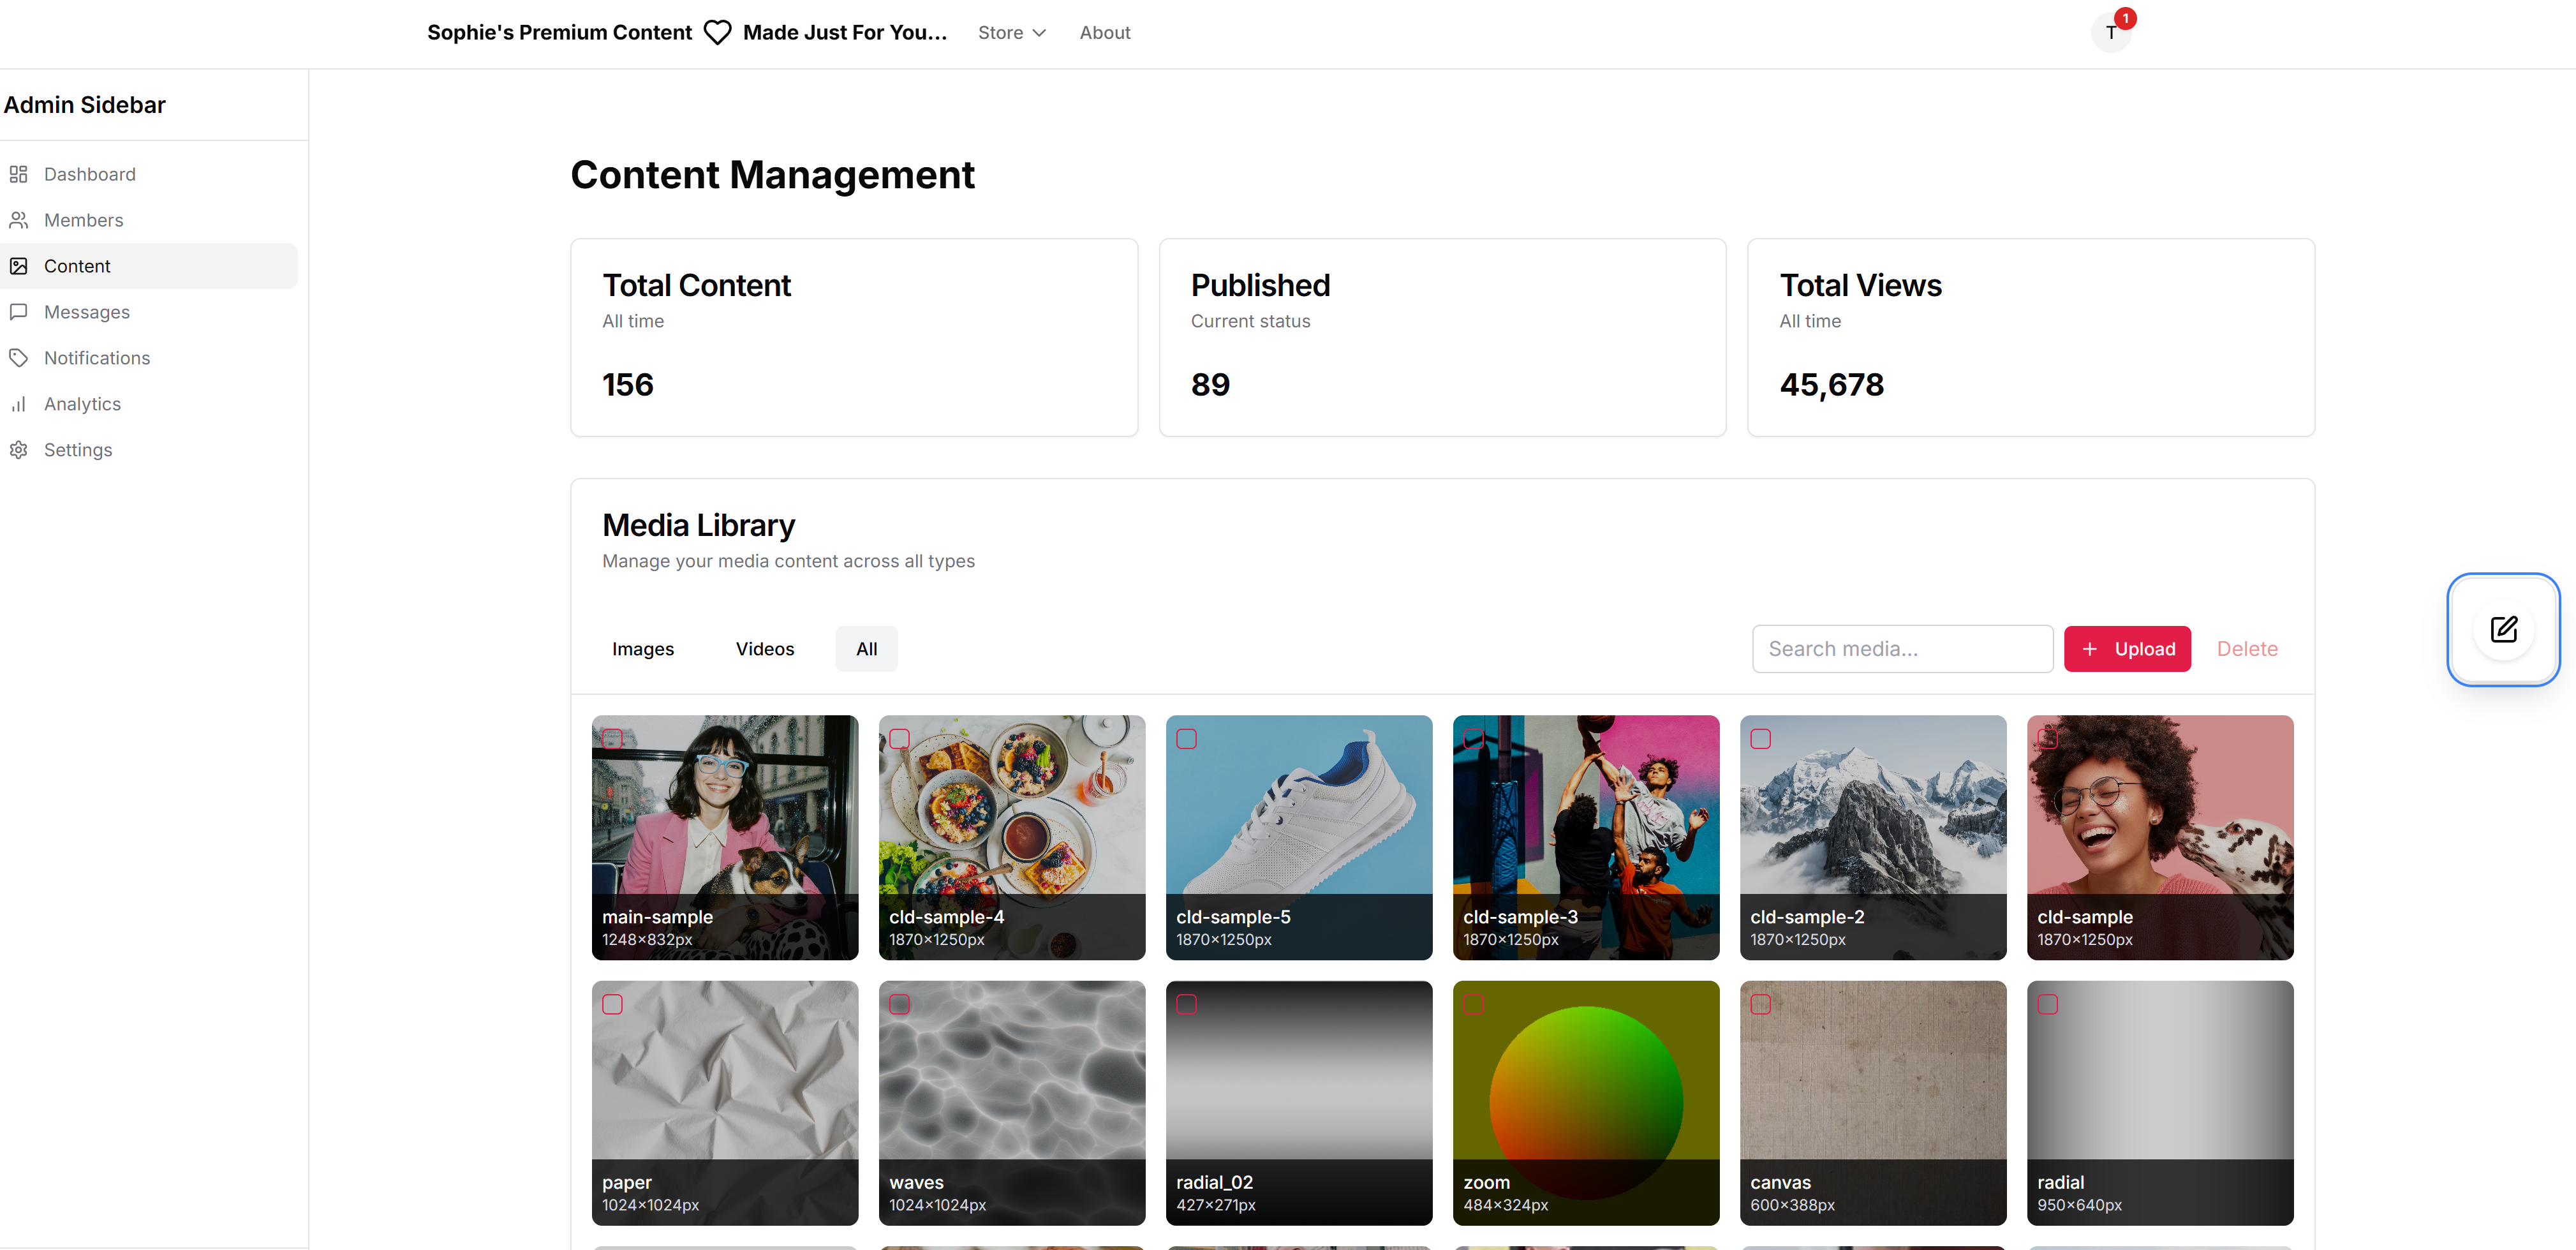Image resolution: width=2576 pixels, height=1250 pixels.
Task: Select the cld-sample-2 image checkbox
Action: pos(1761,739)
